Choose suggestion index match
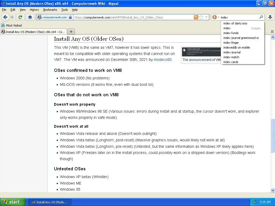Viewport: 275px width, 206px height. (x=243, y=57)
